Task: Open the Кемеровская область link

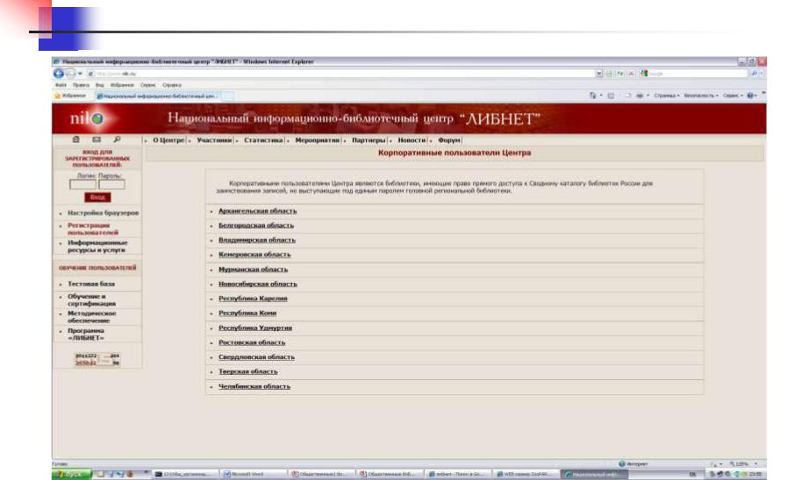Action: (x=254, y=255)
